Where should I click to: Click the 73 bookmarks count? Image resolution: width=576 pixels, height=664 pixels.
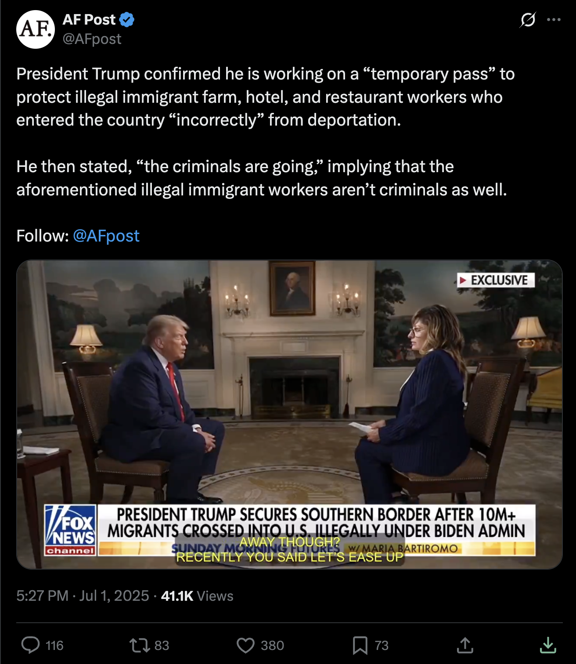[382, 646]
